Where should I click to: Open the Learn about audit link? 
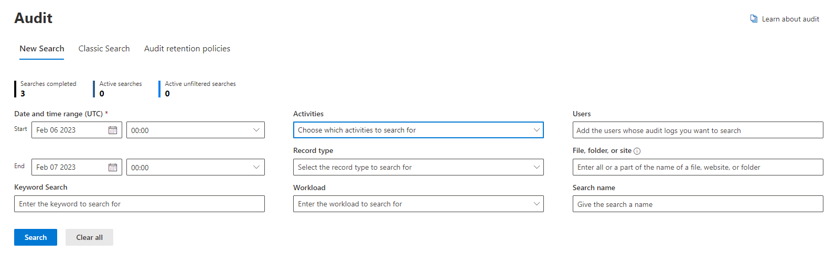coord(790,19)
